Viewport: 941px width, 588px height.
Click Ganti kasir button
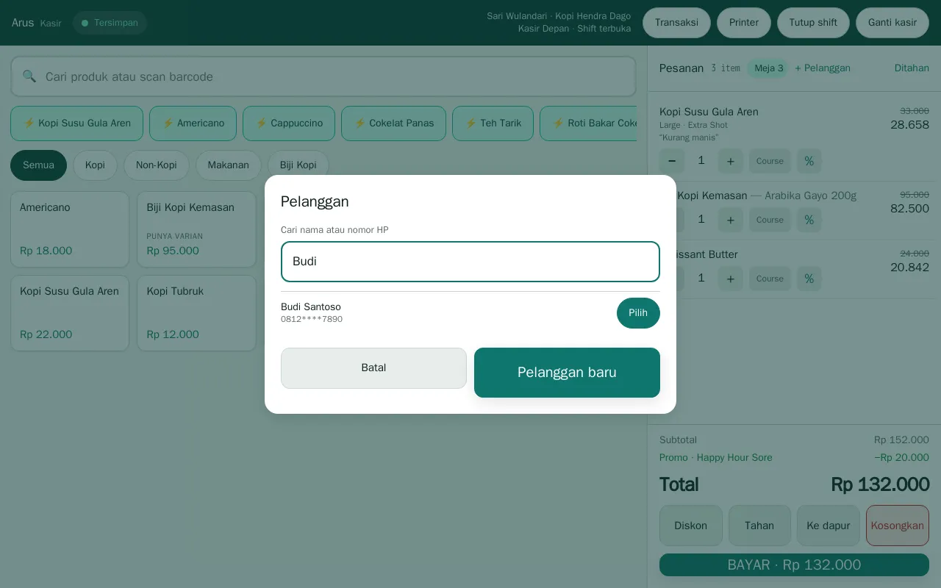892,23
